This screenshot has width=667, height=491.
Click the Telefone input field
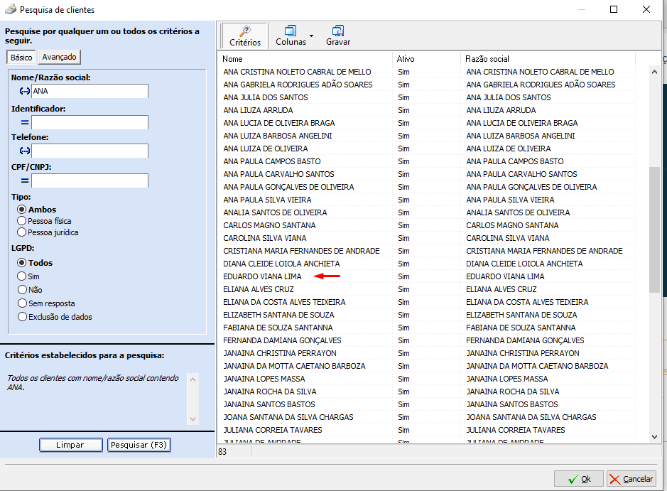point(90,151)
